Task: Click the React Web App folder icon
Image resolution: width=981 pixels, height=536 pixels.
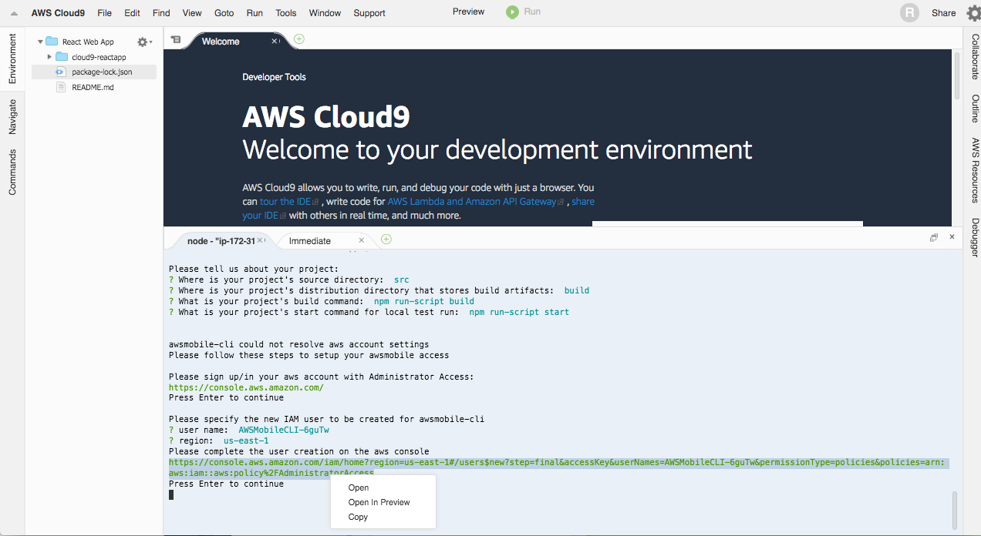Action: click(52, 42)
